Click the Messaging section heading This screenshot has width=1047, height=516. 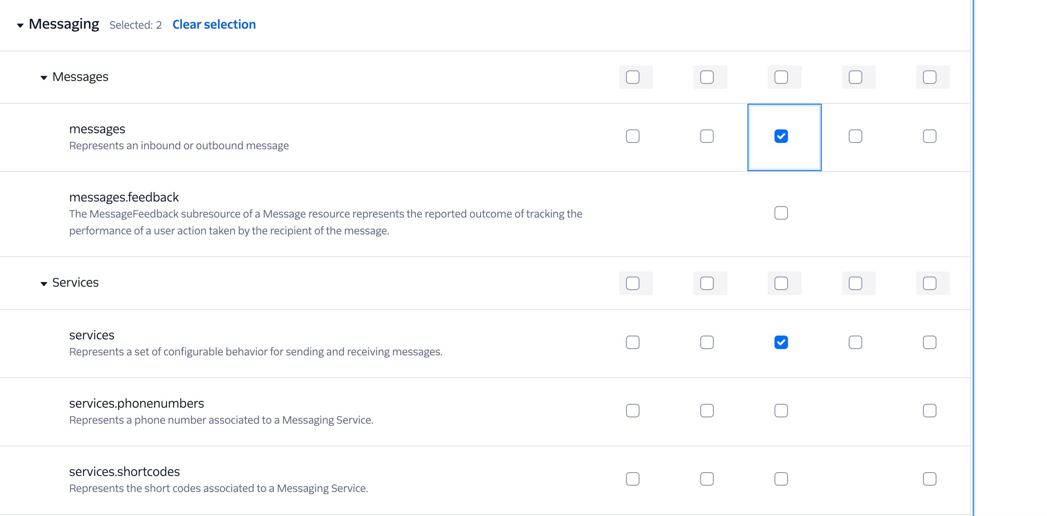click(64, 24)
